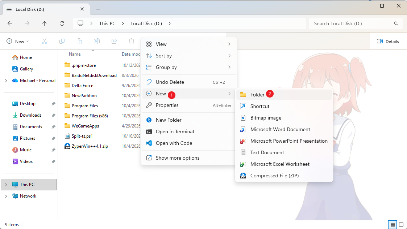Click This PC in the breadcrumb
The height and width of the screenshot is (229, 407).
(107, 23)
